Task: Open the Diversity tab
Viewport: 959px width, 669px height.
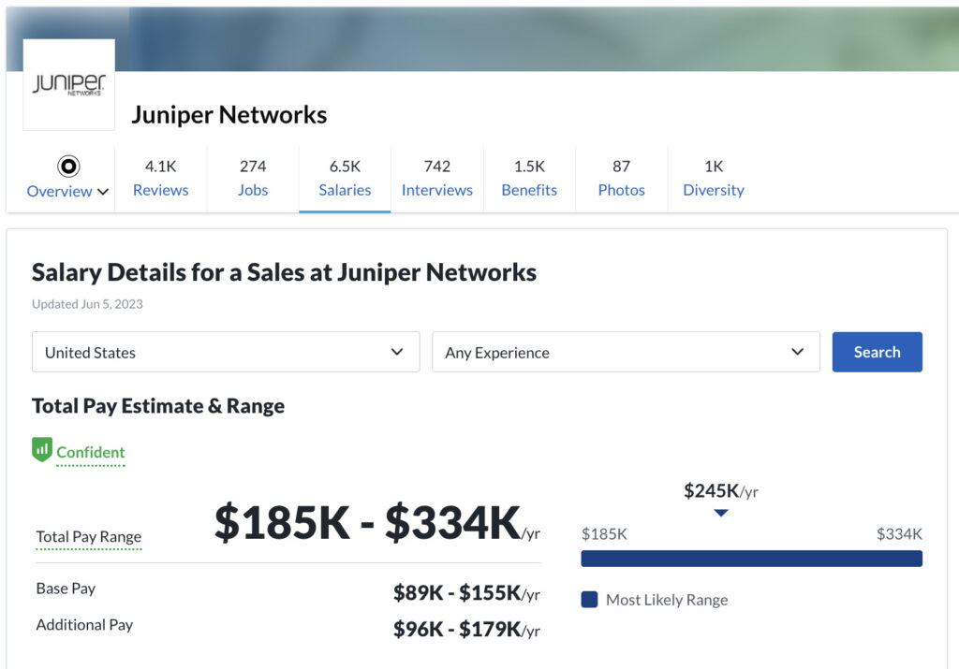Action: tap(714, 179)
